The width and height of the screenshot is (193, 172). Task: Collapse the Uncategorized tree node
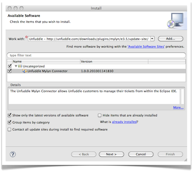point(16,66)
